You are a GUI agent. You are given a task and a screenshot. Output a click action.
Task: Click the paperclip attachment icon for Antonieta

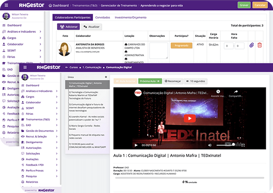pos(252,45)
